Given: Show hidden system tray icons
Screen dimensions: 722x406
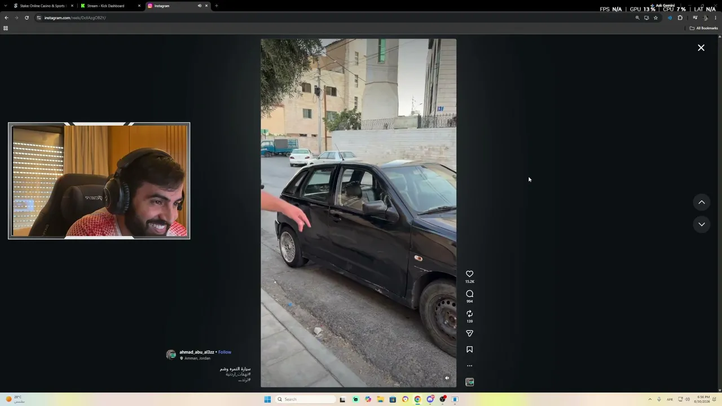Looking at the screenshot, I should click(650, 399).
